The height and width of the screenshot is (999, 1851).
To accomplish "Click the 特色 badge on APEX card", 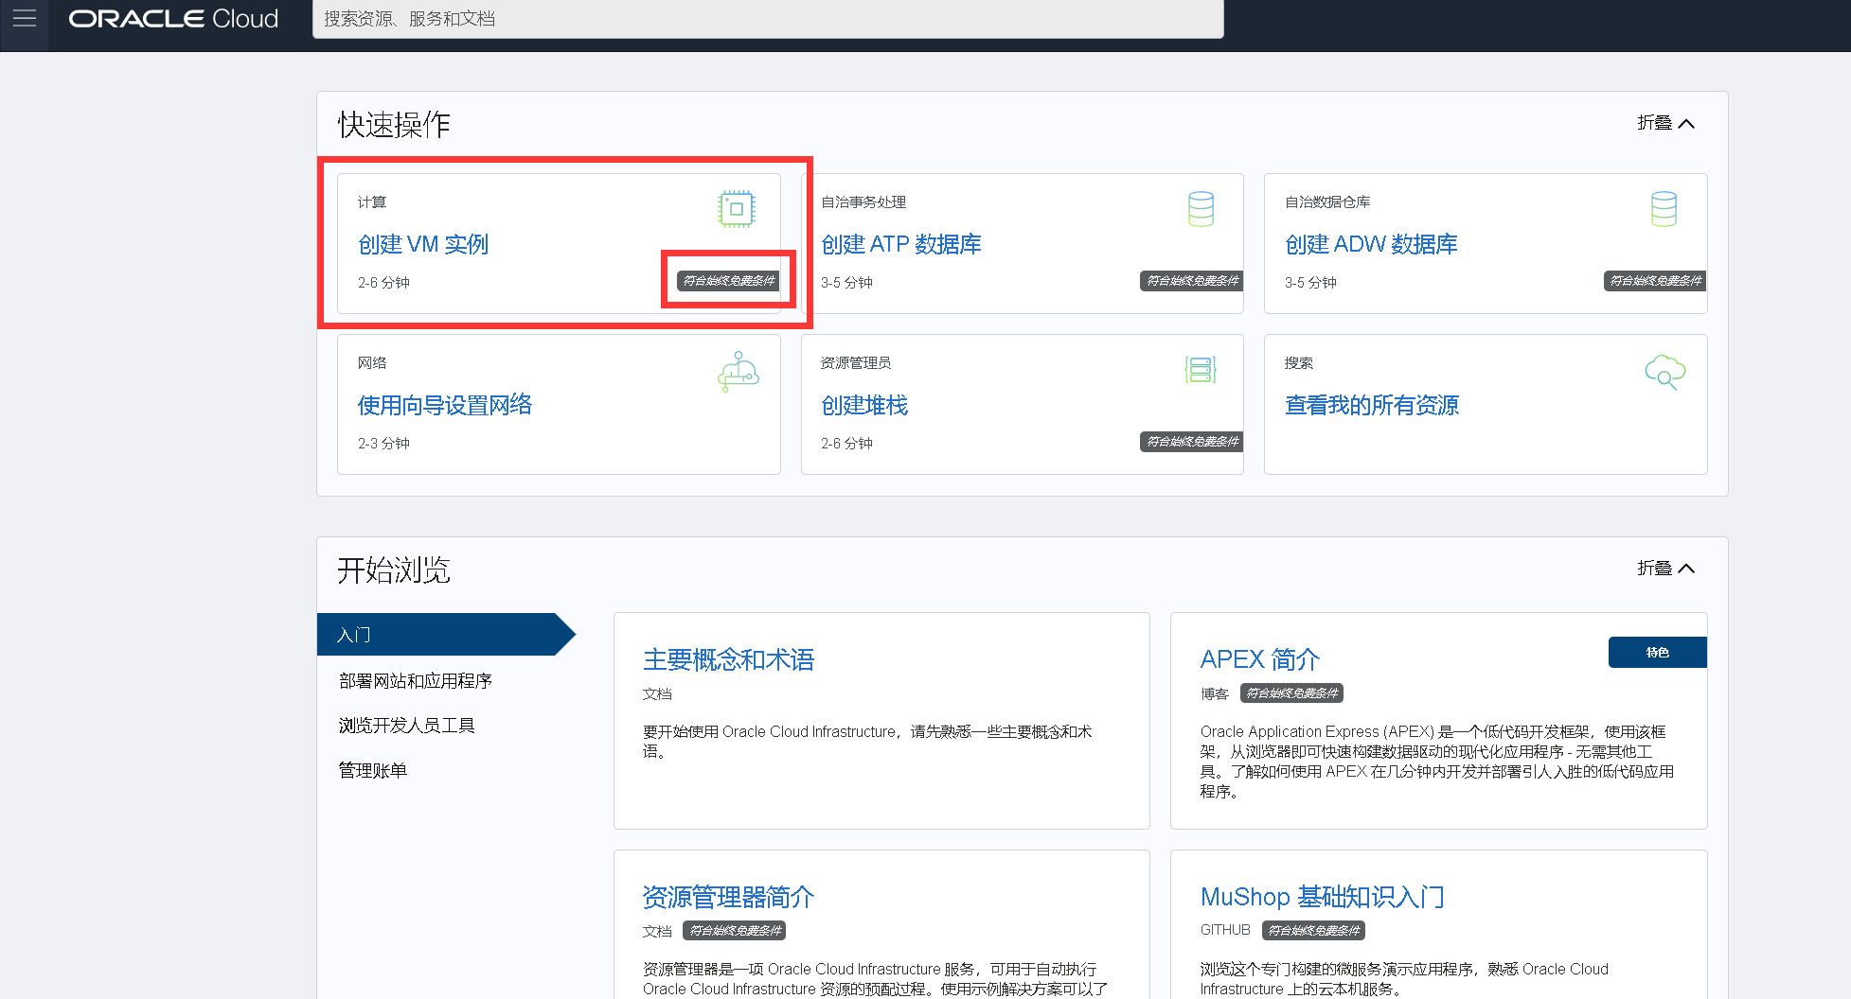I will point(1656,652).
